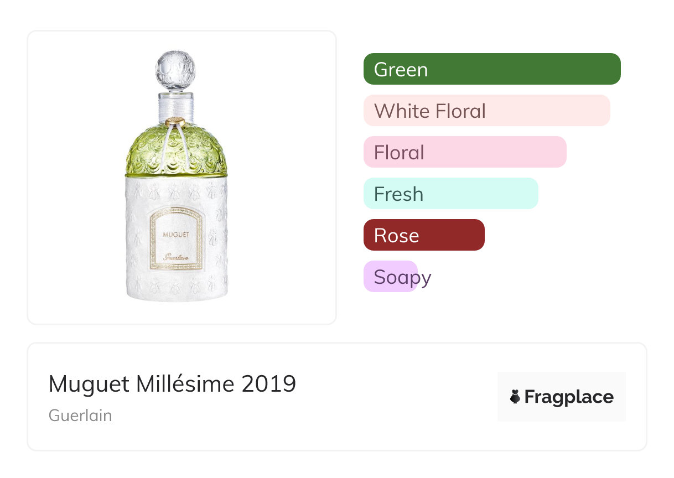Open the Guerlain brand link under the title
The image size is (674, 478).
click(80, 415)
